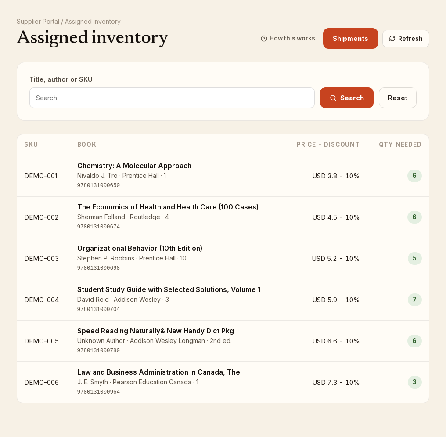446x437 pixels.
Task: Click the refresh arrows icon
Action: 392,38
